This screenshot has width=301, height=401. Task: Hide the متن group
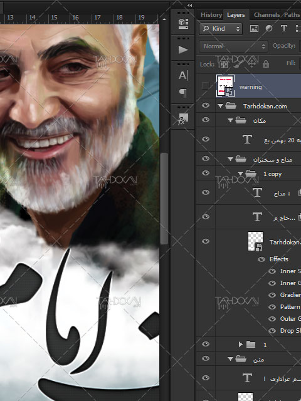[206, 358]
